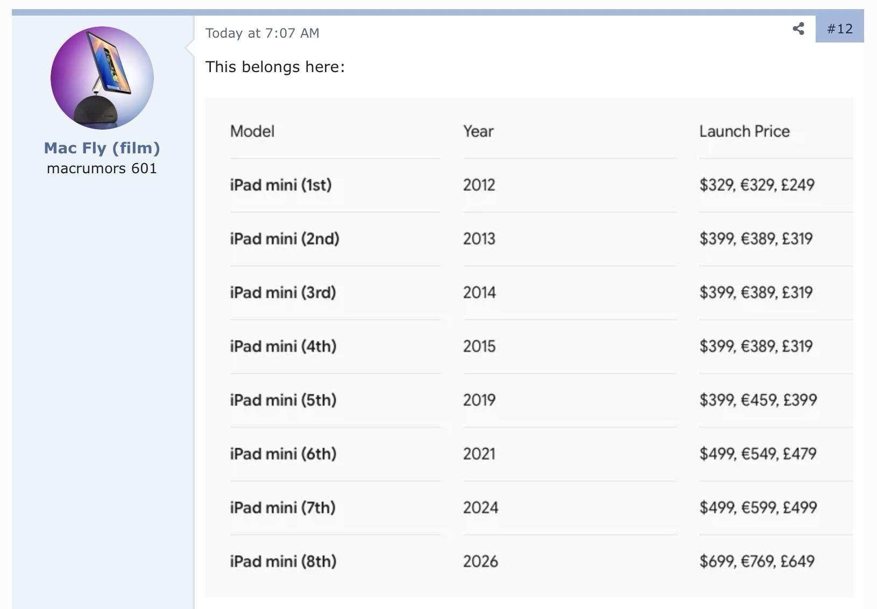Click the Year column header
The image size is (877, 609).
point(478,131)
